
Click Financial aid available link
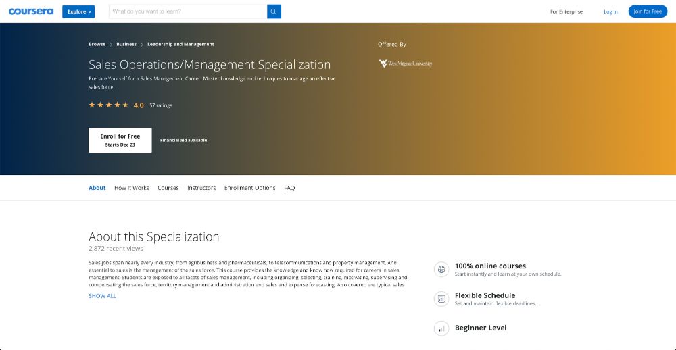click(183, 140)
